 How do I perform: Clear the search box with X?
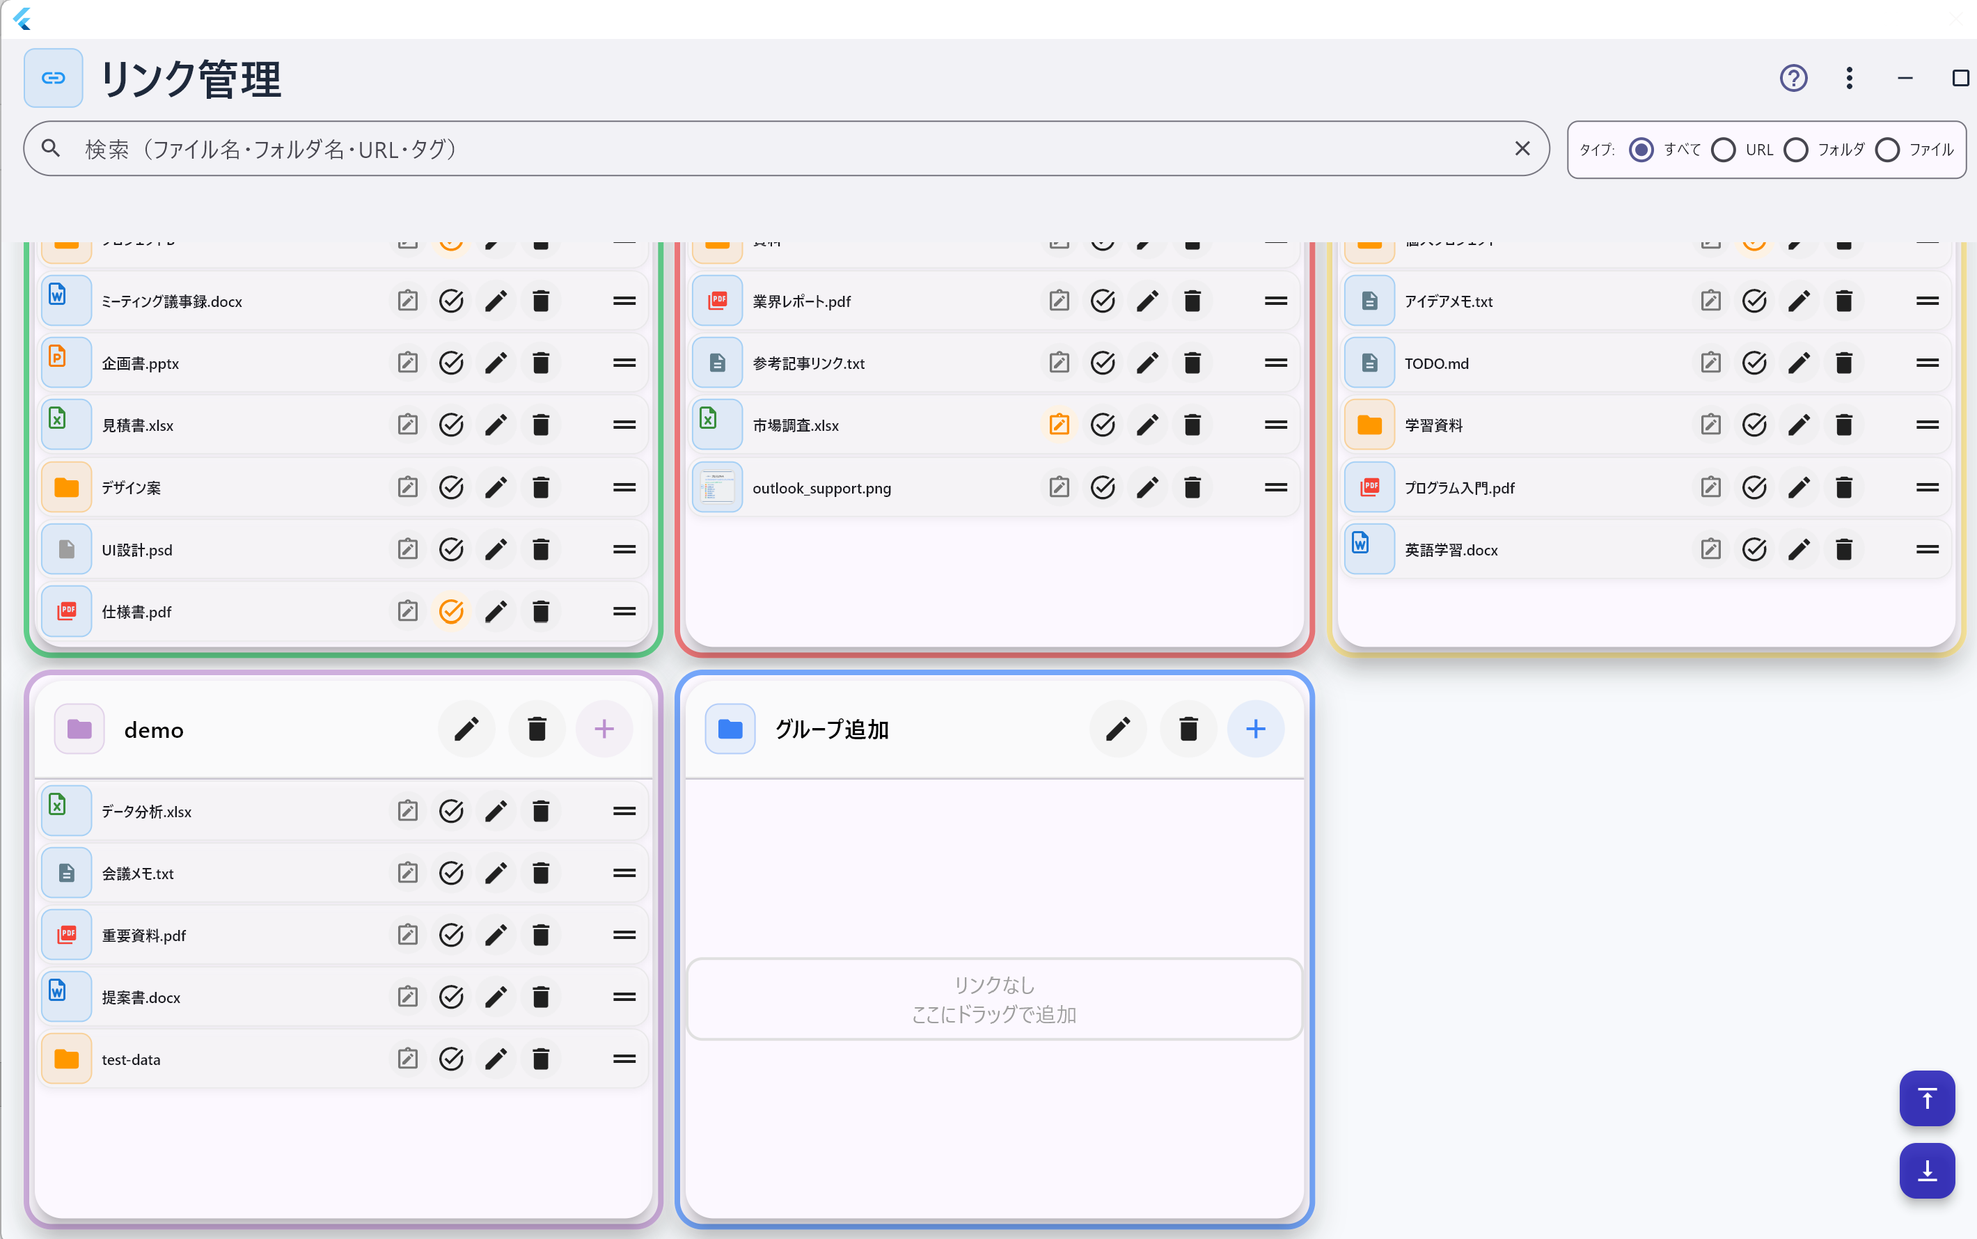[x=1522, y=149]
